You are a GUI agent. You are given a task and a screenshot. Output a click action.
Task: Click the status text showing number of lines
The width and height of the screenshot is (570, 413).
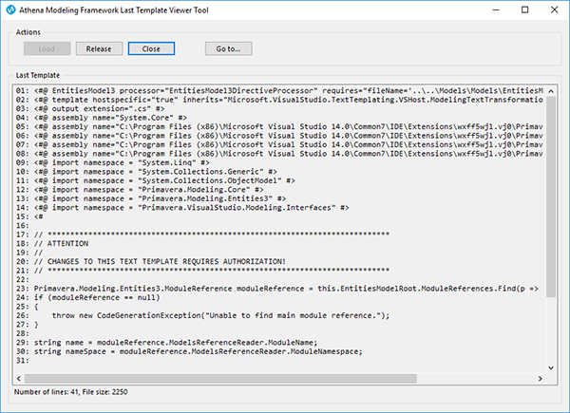[71, 392]
